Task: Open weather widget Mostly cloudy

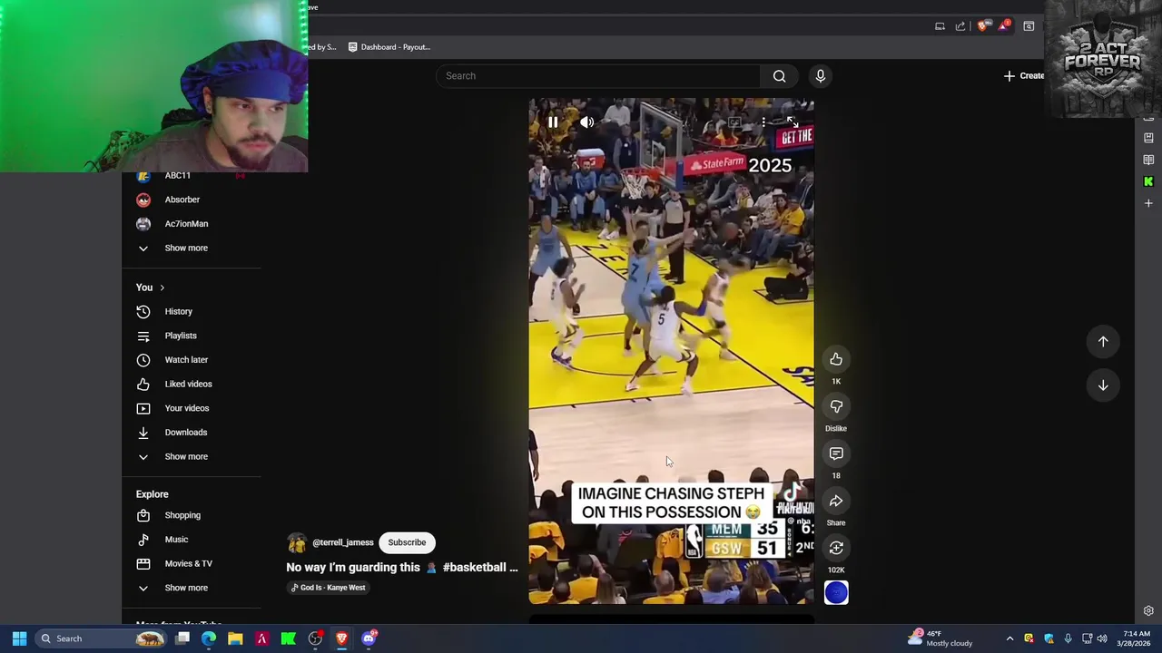Action: point(940,638)
